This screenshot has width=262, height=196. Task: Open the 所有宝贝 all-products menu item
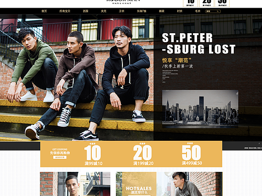point(64,11)
